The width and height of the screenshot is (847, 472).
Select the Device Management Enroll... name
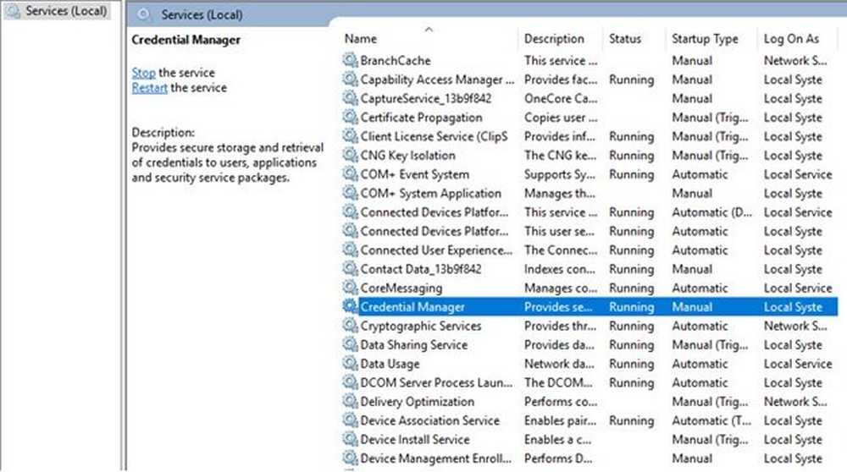[435, 458]
